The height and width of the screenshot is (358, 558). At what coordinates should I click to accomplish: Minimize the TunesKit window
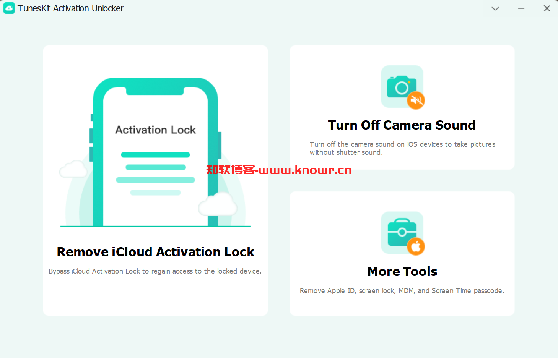pos(521,8)
